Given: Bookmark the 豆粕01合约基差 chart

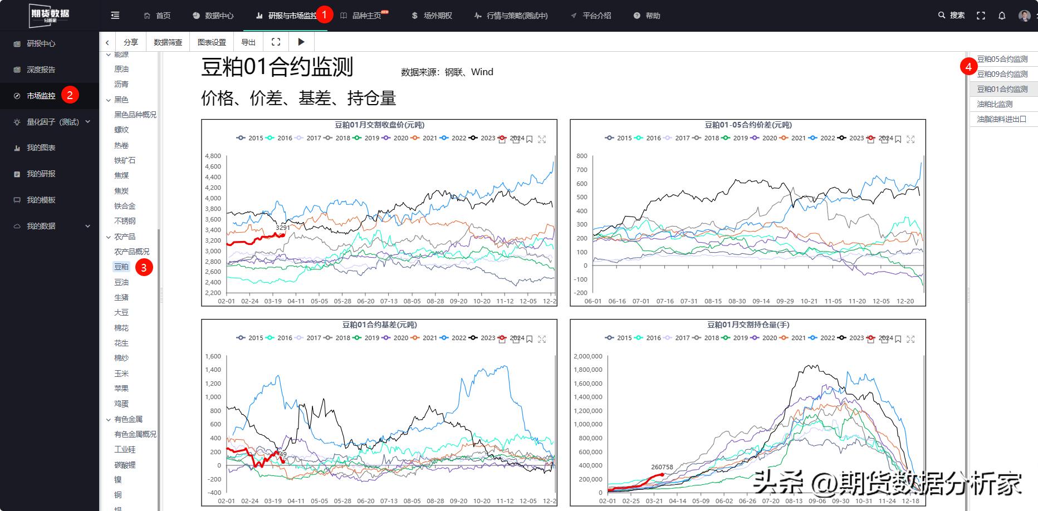Looking at the screenshot, I should pos(529,339).
